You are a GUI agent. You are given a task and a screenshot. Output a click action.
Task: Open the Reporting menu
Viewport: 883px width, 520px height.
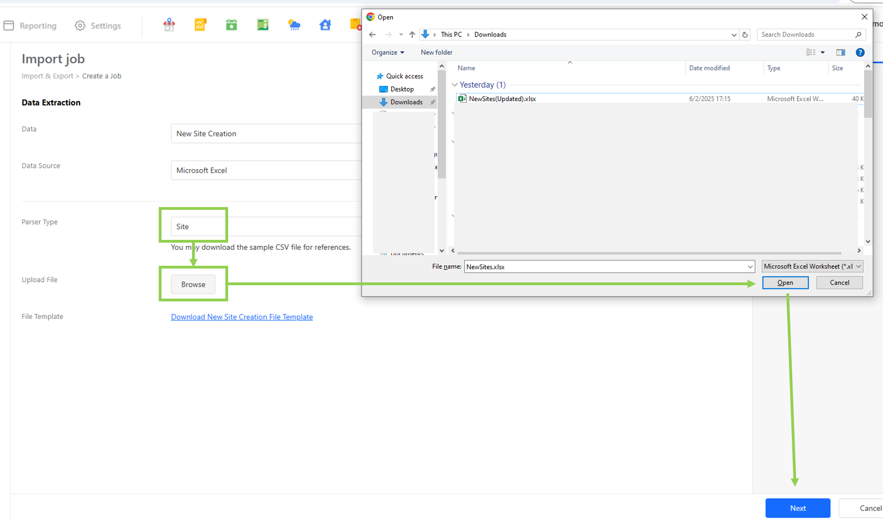pos(30,26)
